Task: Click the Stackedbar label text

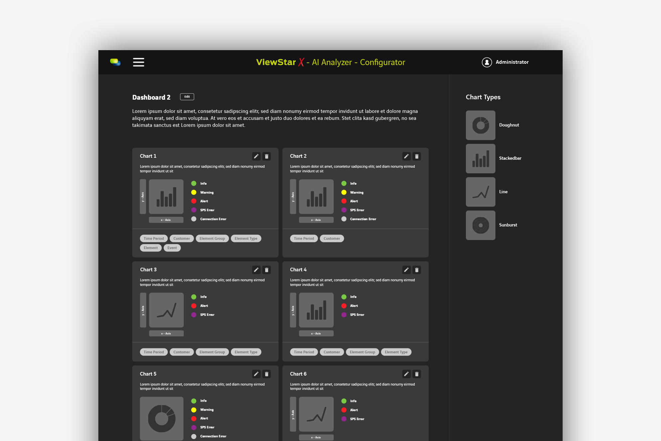Action: [510, 158]
